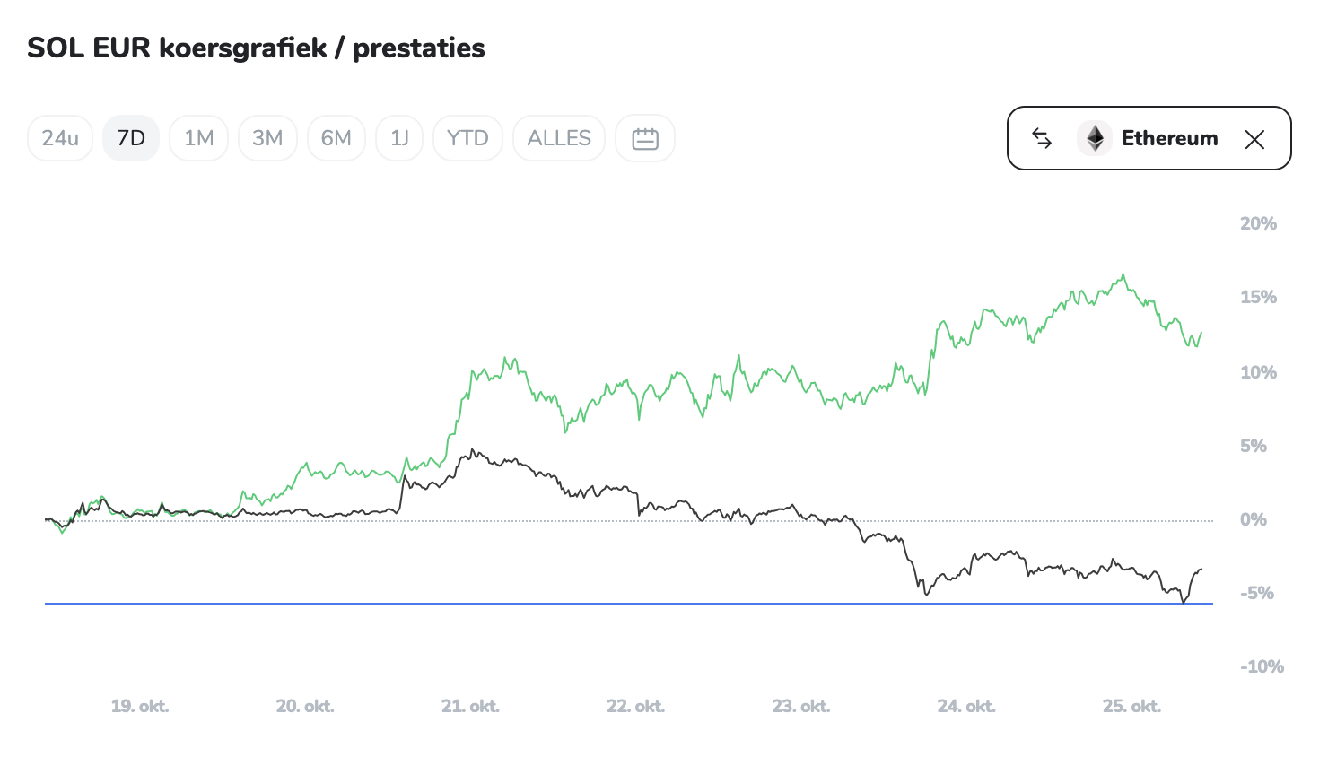The width and height of the screenshot is (1328, 757).
Task: Click the SOL EUR koersgrafiek heading
Action: (x=256, y=48)
